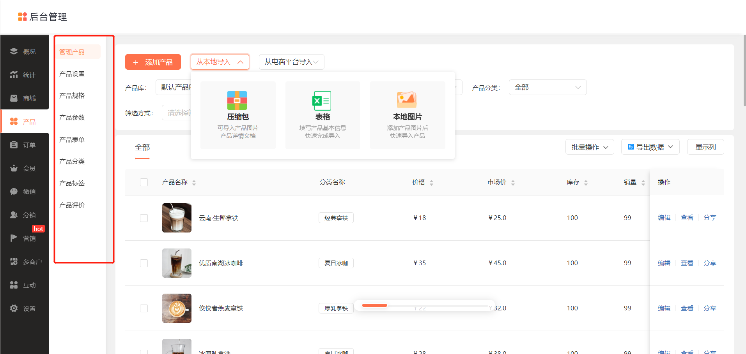The image size is (746, 354).
Task: Select the 管理产品 submenu item
Action: coord(78,52)
